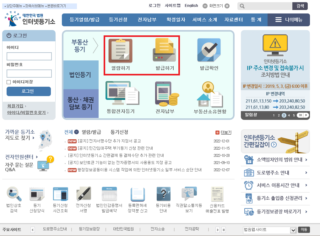The width and height of the screenshot is (320, 236).
Task: Click the 등기비용 안내 question icon
Action: [163, 194]
